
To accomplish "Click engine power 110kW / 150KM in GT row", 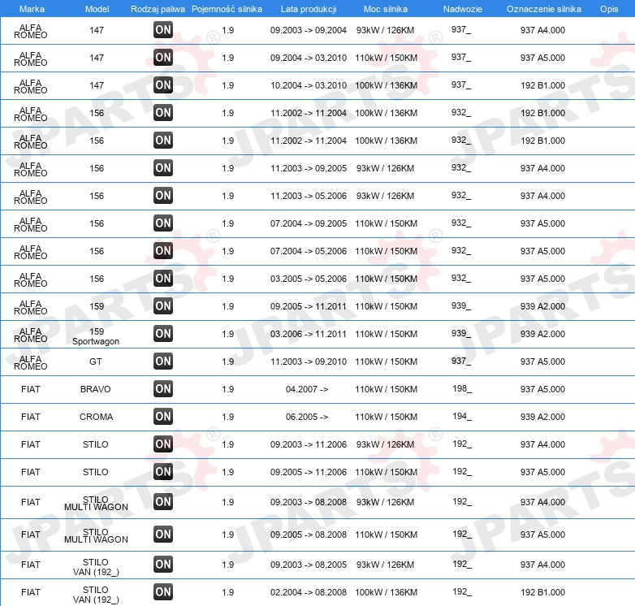I will 387,361.
